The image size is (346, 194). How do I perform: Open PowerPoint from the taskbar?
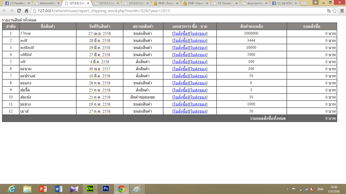pos(43,189)
